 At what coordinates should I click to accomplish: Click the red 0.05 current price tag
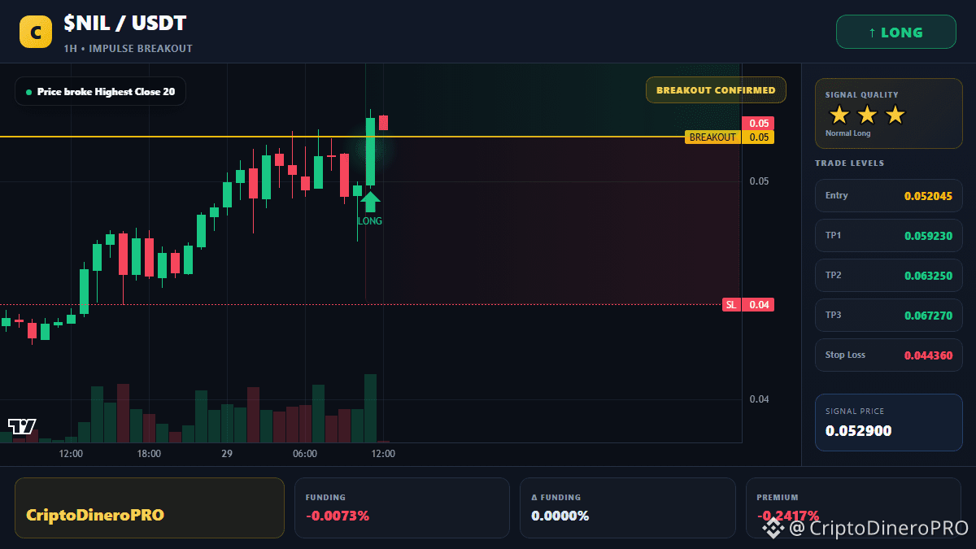coord(758,124)
